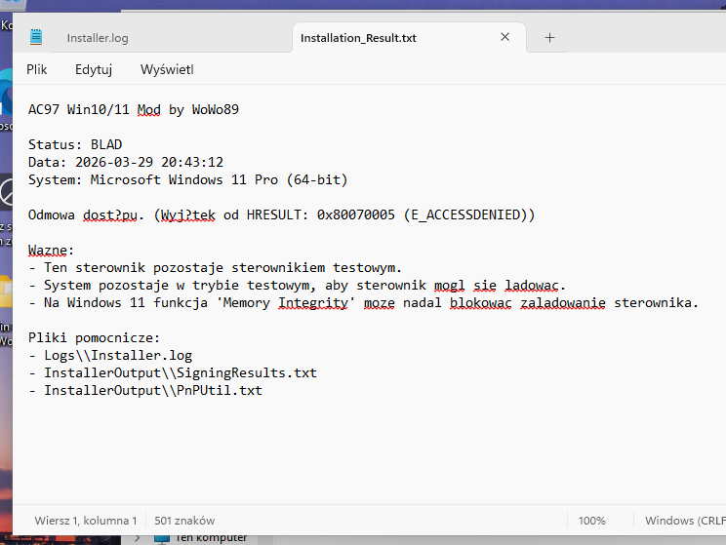Screen dimensions: 726x545
Task: Click the cursor position 'Wiersz 1, kolumna 1'
Action: pos(86,521)
